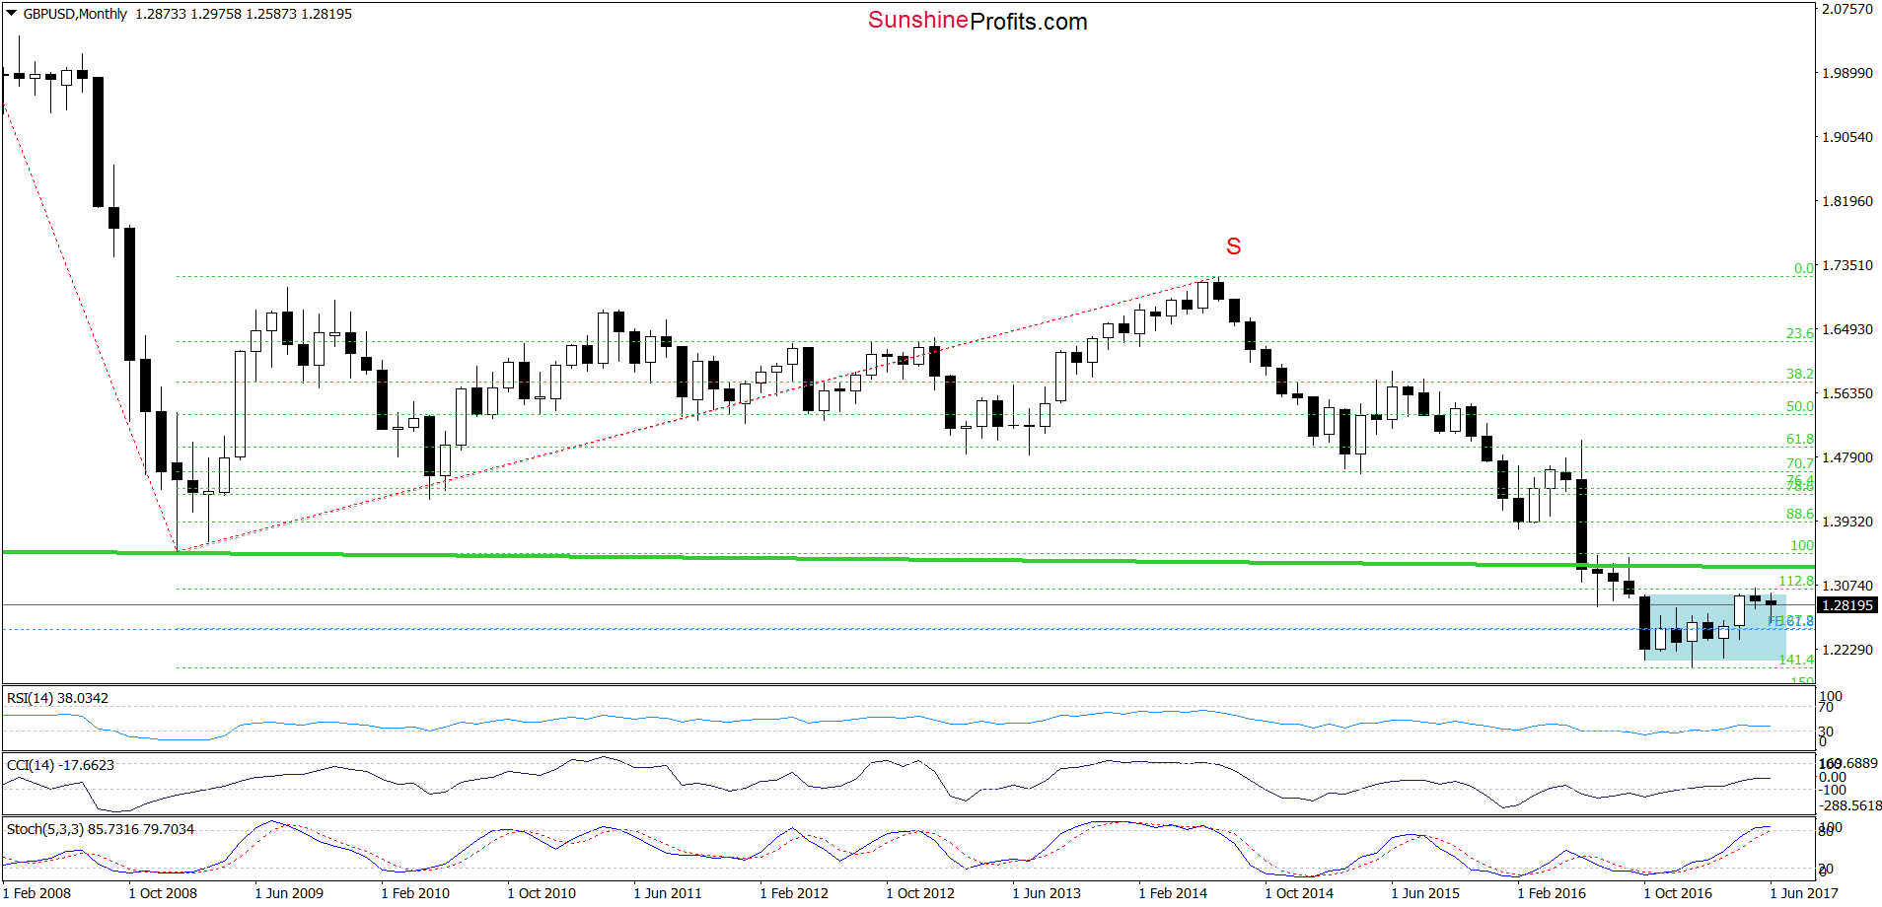Click the 1.98990 price axis label

pyautogui.click(x=1846, y=73)
